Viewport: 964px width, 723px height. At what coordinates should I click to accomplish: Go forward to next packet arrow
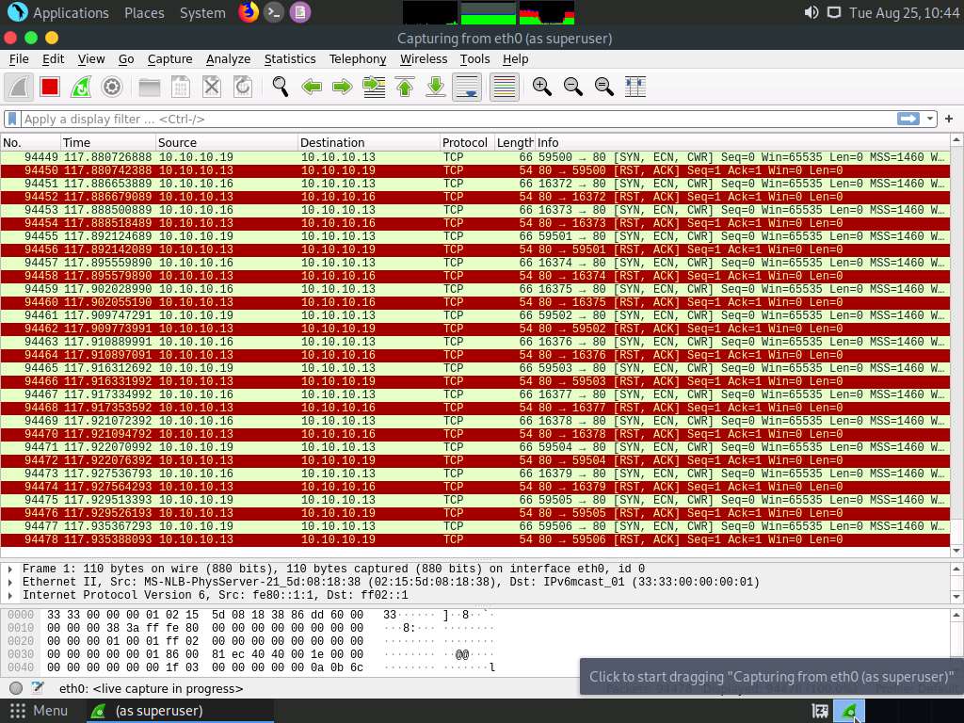343,87
